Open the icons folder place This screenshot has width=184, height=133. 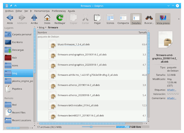click(19, 66)
